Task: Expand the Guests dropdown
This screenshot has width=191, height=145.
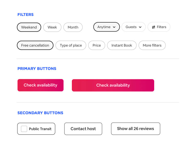Action: 133,27
